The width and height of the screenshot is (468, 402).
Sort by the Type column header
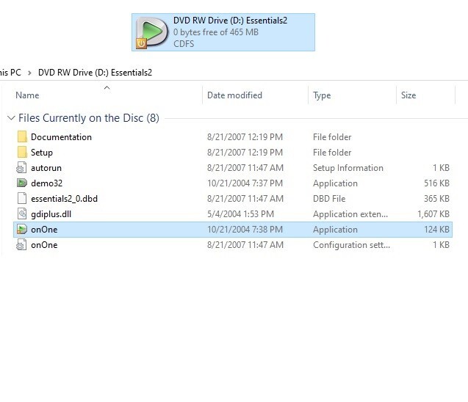322,95
